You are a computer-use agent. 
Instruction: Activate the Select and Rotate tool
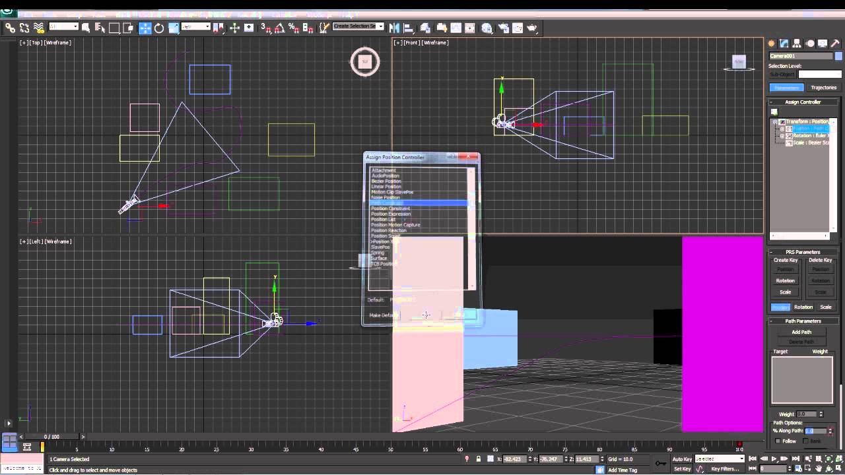159,28
